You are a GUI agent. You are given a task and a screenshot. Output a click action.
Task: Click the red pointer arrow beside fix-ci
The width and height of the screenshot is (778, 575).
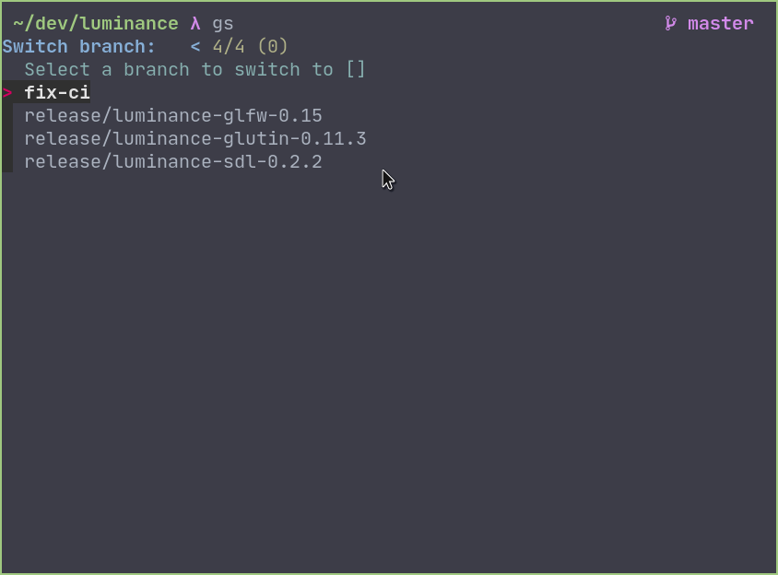[7, 93]
